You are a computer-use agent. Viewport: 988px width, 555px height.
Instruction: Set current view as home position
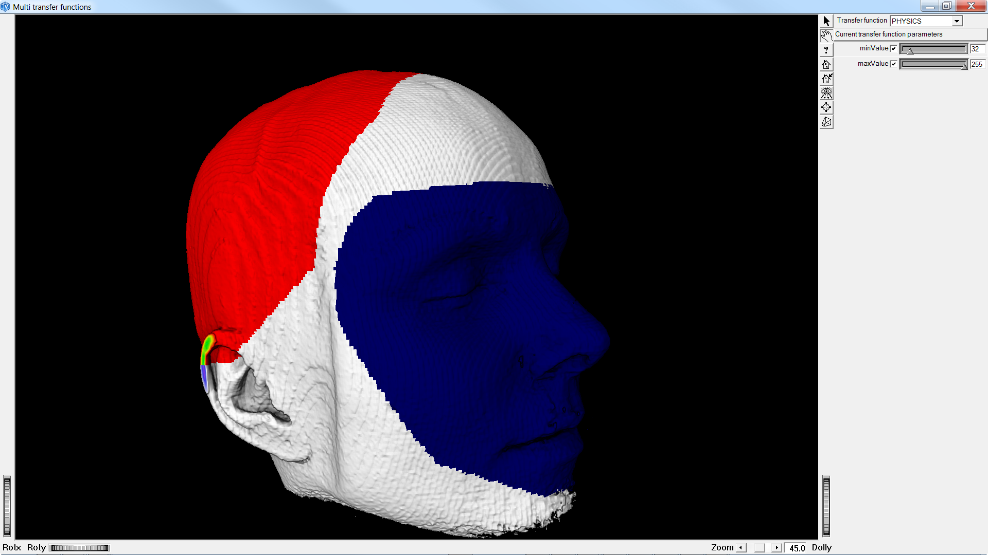point(826,79)
